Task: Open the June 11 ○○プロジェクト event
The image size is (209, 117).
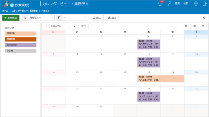Action: 149,62
